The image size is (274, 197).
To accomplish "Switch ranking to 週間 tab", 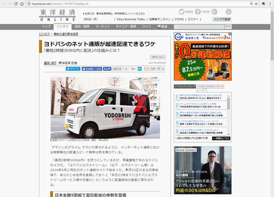I will [215, 87].
